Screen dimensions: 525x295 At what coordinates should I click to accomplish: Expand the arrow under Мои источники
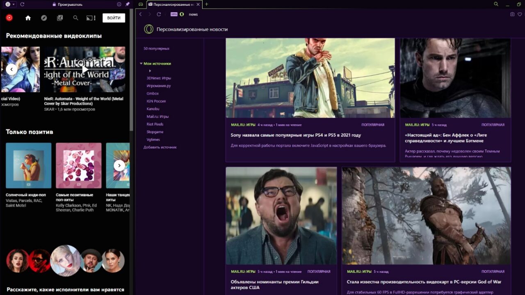(x=150, y=71)
